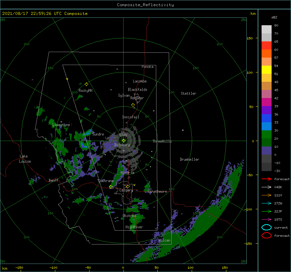
Task: Click the 18TS legend label
Action: pyautogui.click(x=278, y=220)
